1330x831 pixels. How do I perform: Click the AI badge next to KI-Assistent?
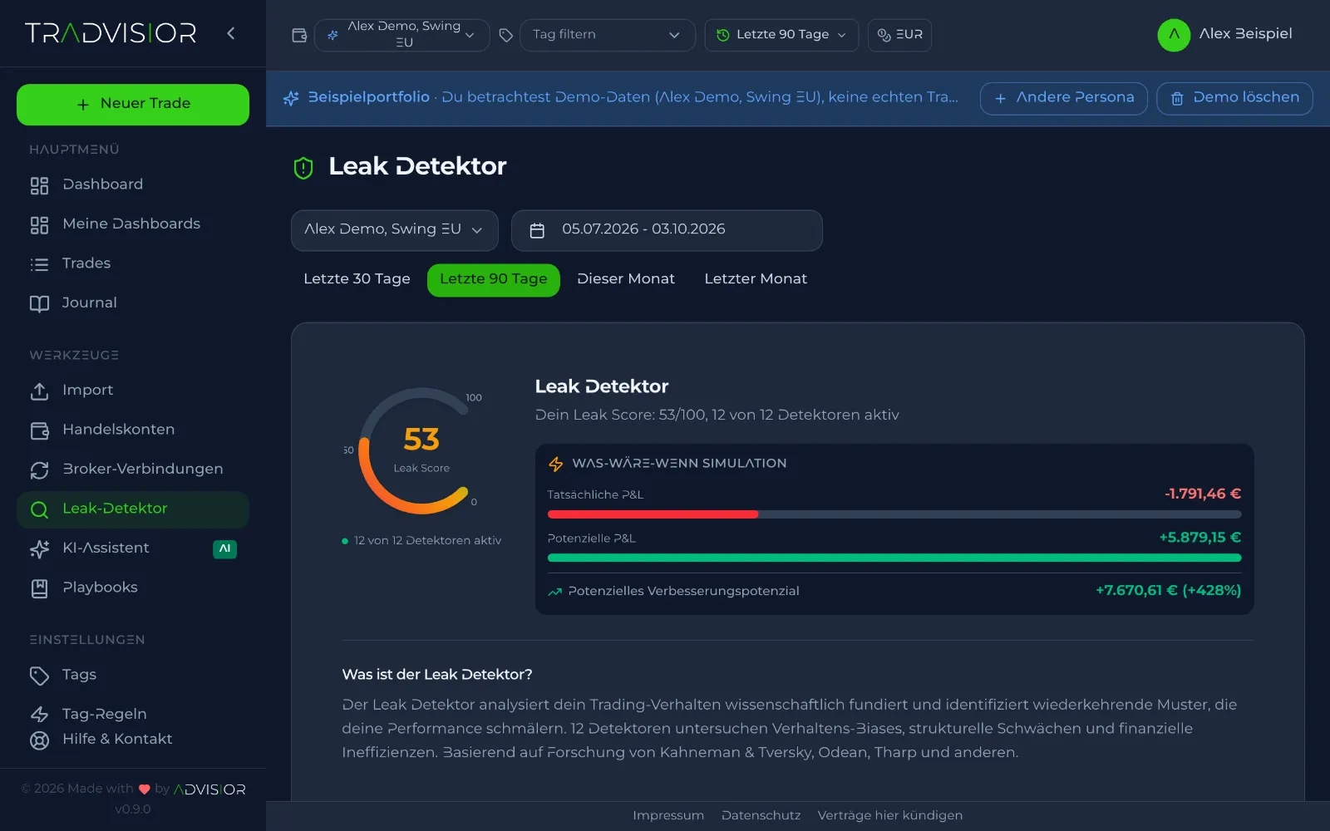pyautogui.click(x=224, y=548)
